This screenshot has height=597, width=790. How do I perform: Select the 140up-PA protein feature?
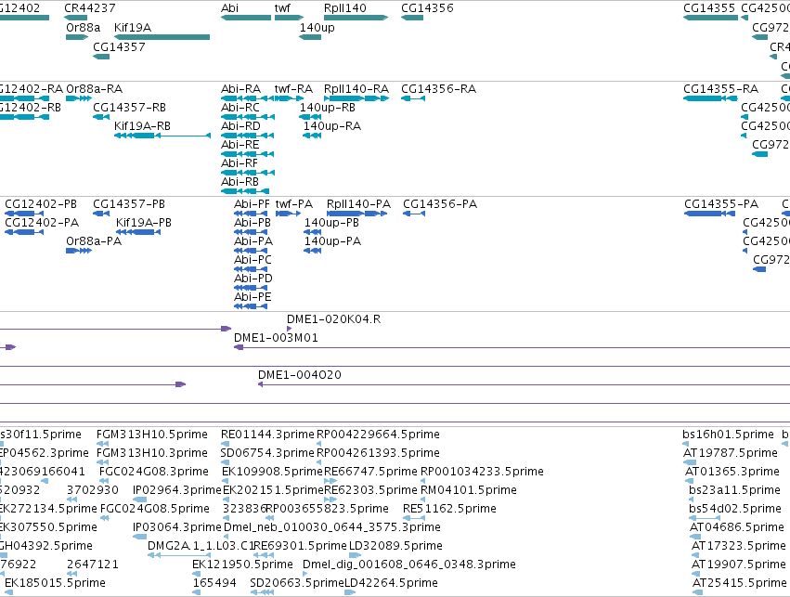point(312,251)
